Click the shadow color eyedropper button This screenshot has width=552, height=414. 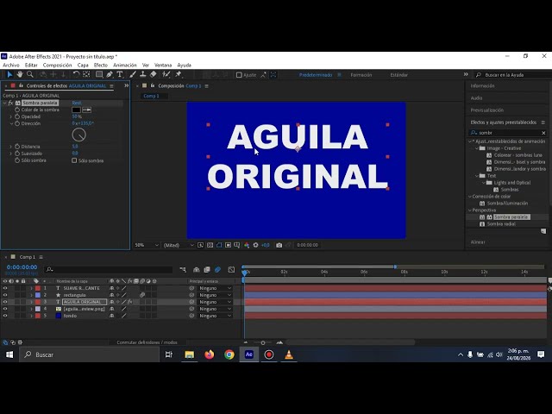pyautogui.click(x=86, y=110)
